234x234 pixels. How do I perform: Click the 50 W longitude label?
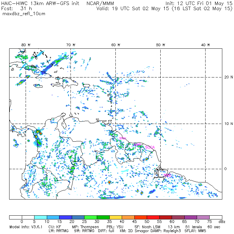tap(161, 45)
